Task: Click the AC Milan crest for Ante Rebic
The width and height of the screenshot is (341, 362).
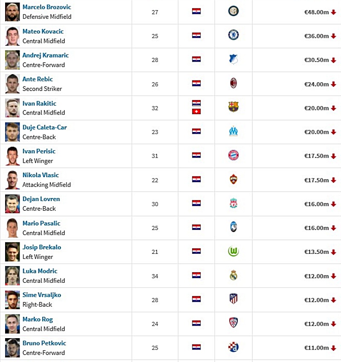Action: 233,83
